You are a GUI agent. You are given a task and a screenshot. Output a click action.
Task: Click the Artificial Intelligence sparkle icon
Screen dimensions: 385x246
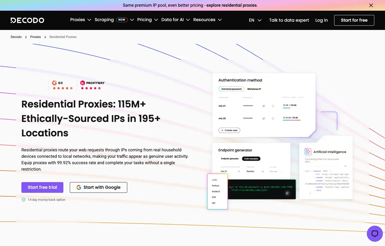tap(308, 152)
